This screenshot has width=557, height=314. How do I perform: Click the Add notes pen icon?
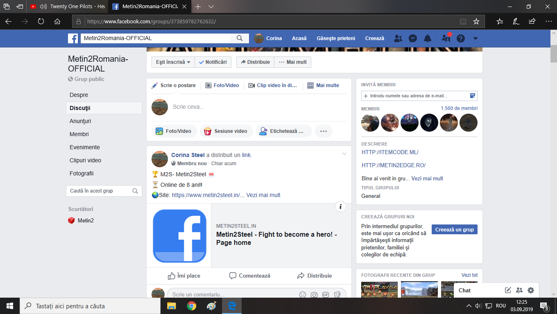(x=516, y=21)
